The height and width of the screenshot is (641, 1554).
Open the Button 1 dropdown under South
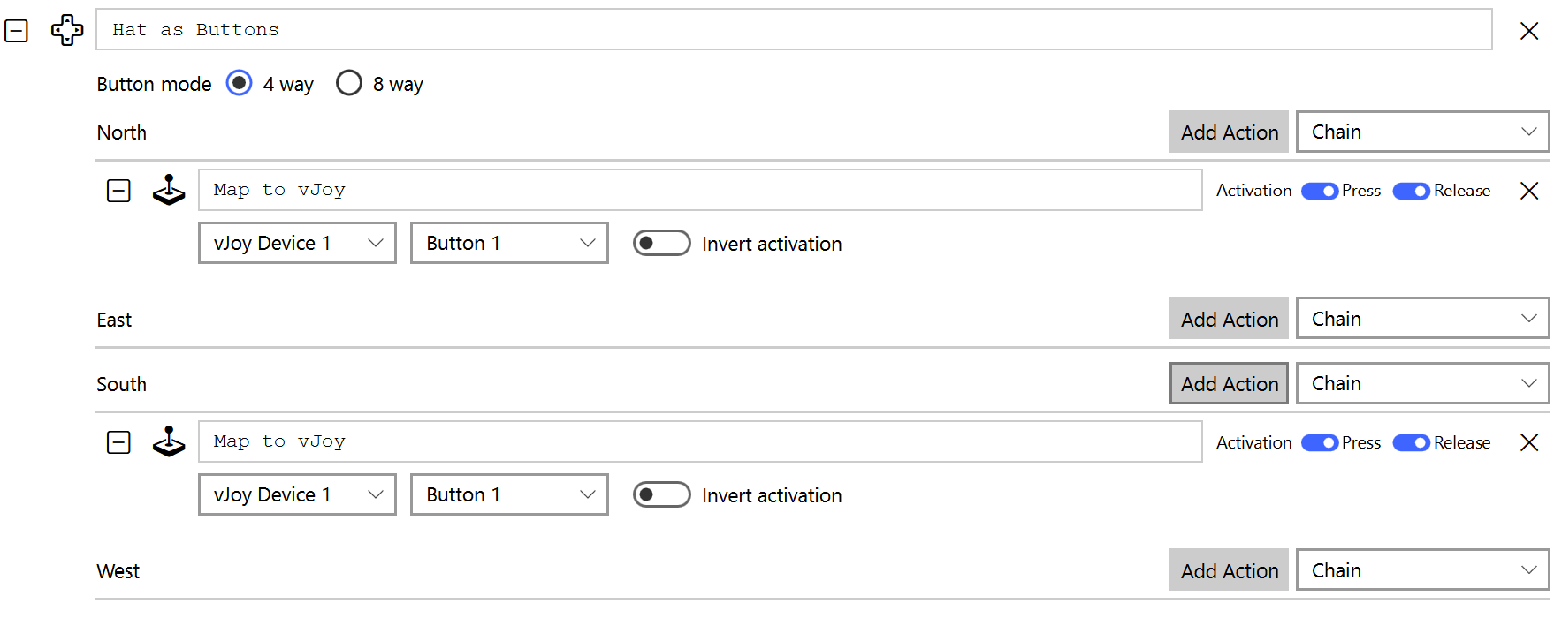[509, 494]
